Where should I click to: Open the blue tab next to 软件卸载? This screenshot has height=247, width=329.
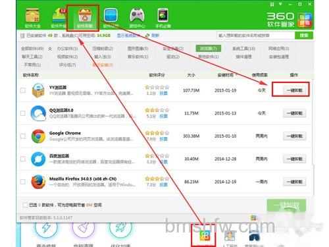pos(111,18)
